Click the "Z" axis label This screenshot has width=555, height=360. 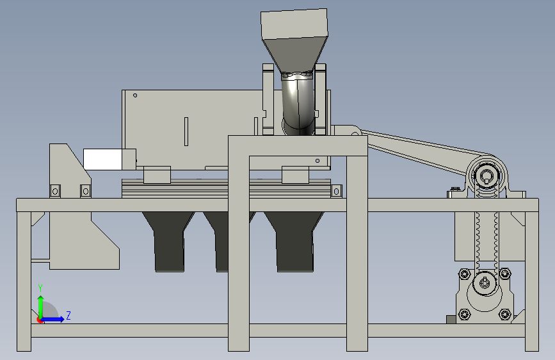[68, 315]
